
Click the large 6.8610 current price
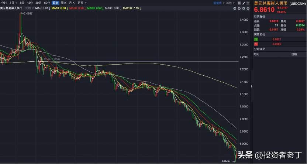click(x=265, y=10)
